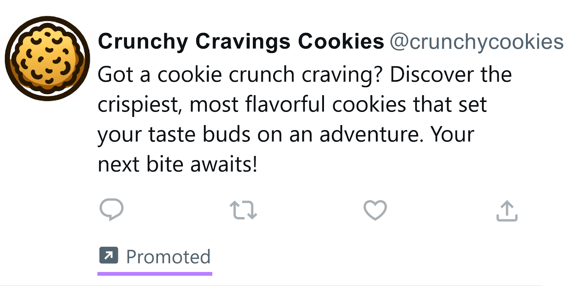This screenshot has width=569, height=286.
Task: Click the Promoted label's arrow badge icon
Action: pos(108,255)
